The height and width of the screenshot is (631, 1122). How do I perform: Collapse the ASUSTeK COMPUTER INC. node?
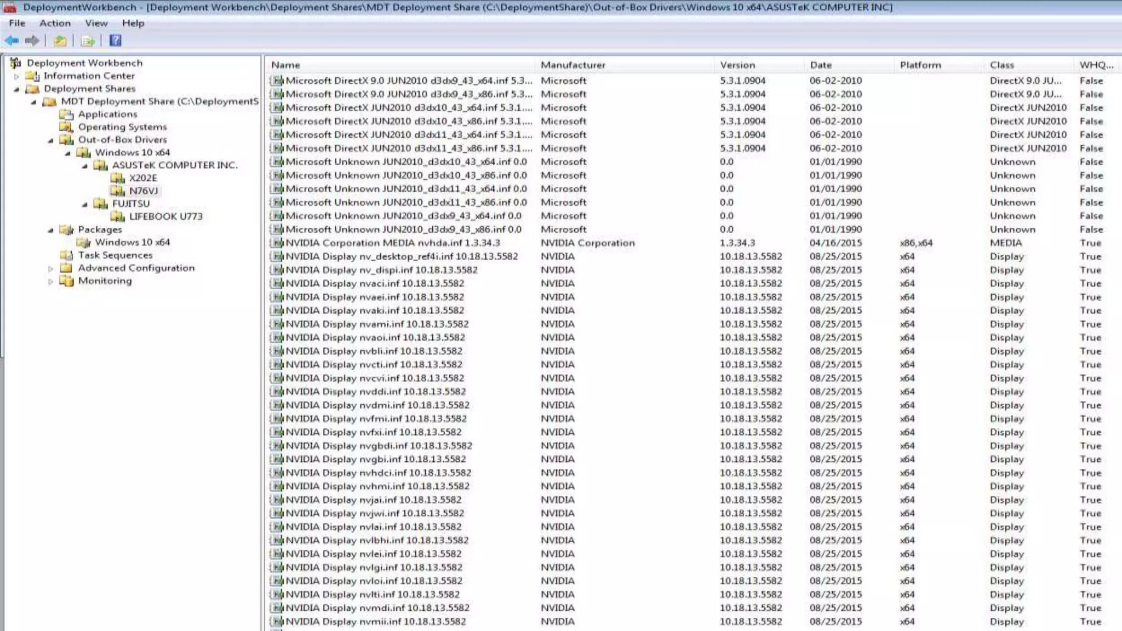(84, 166)
